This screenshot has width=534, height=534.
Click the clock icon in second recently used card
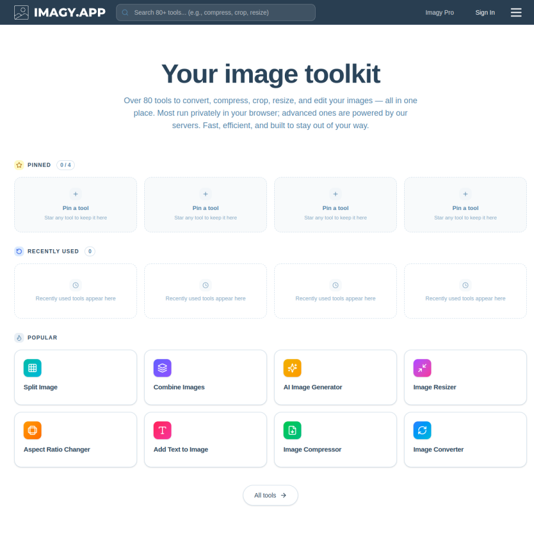pyautogui.click(x=205, y=285)
